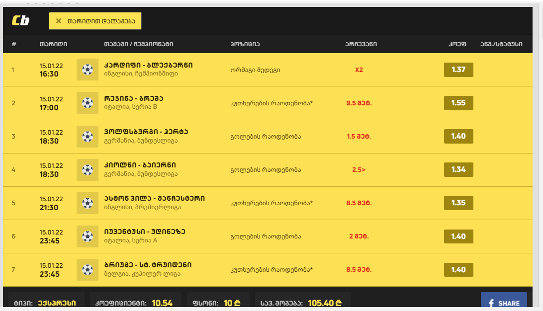The width and height of the screenshot is (543, 311).
Task: Click the 1.40 odds for ვოლფსბურგი - ჰერტა
Action: 458,136
